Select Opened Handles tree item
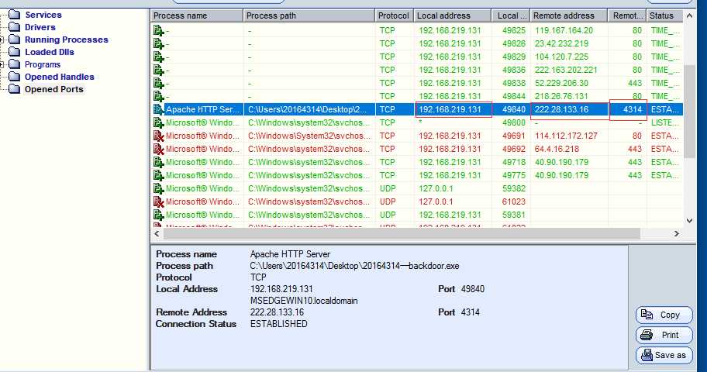707x372 pixels. [60, 77]
